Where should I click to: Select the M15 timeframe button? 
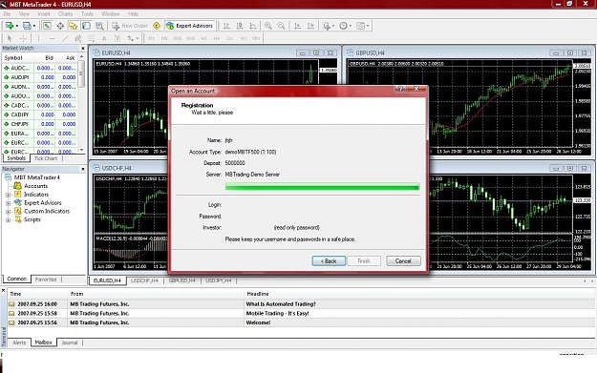(178, 38)
